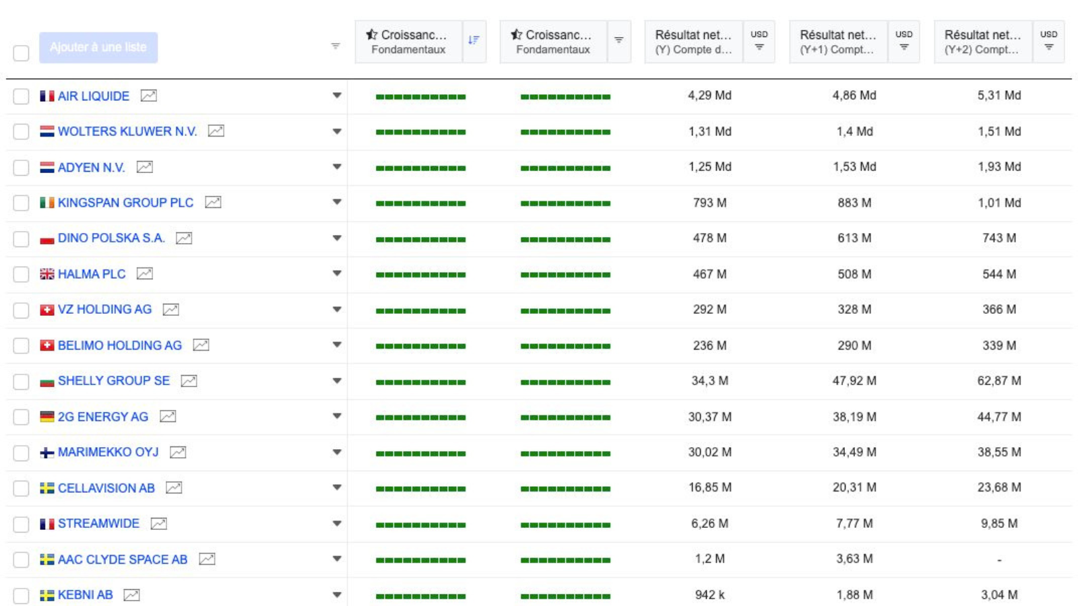Open chart icon next to MARIMEKKO OYJ

coord(178,452)
